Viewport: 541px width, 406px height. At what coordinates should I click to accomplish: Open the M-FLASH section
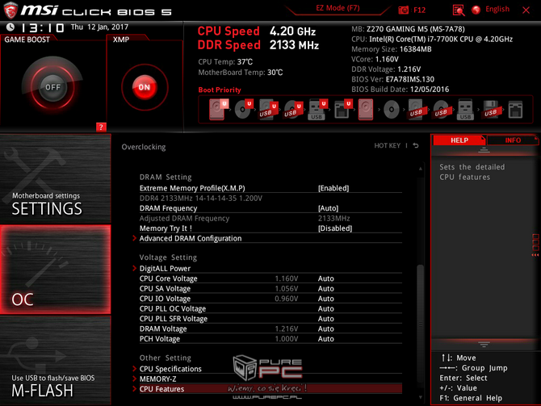[x=55, y=361]
